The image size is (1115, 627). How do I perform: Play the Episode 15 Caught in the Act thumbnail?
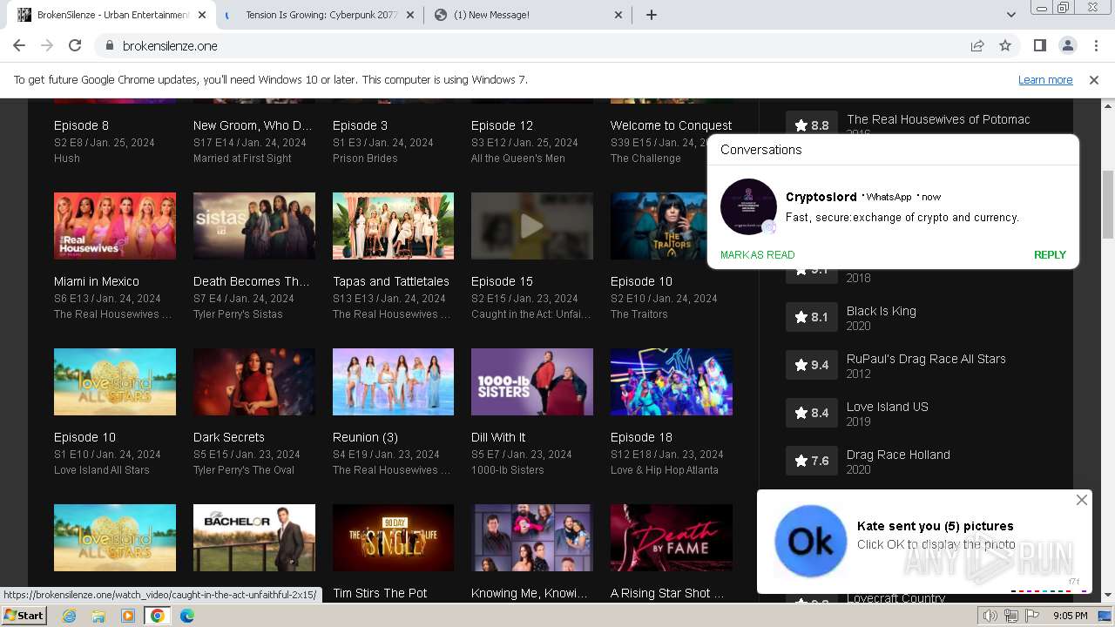point(532,226)
